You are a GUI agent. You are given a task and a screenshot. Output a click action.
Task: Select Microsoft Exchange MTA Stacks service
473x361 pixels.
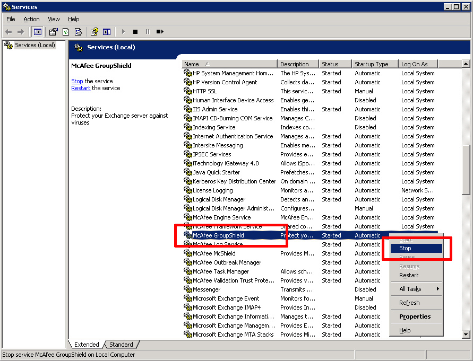(233, 334)
